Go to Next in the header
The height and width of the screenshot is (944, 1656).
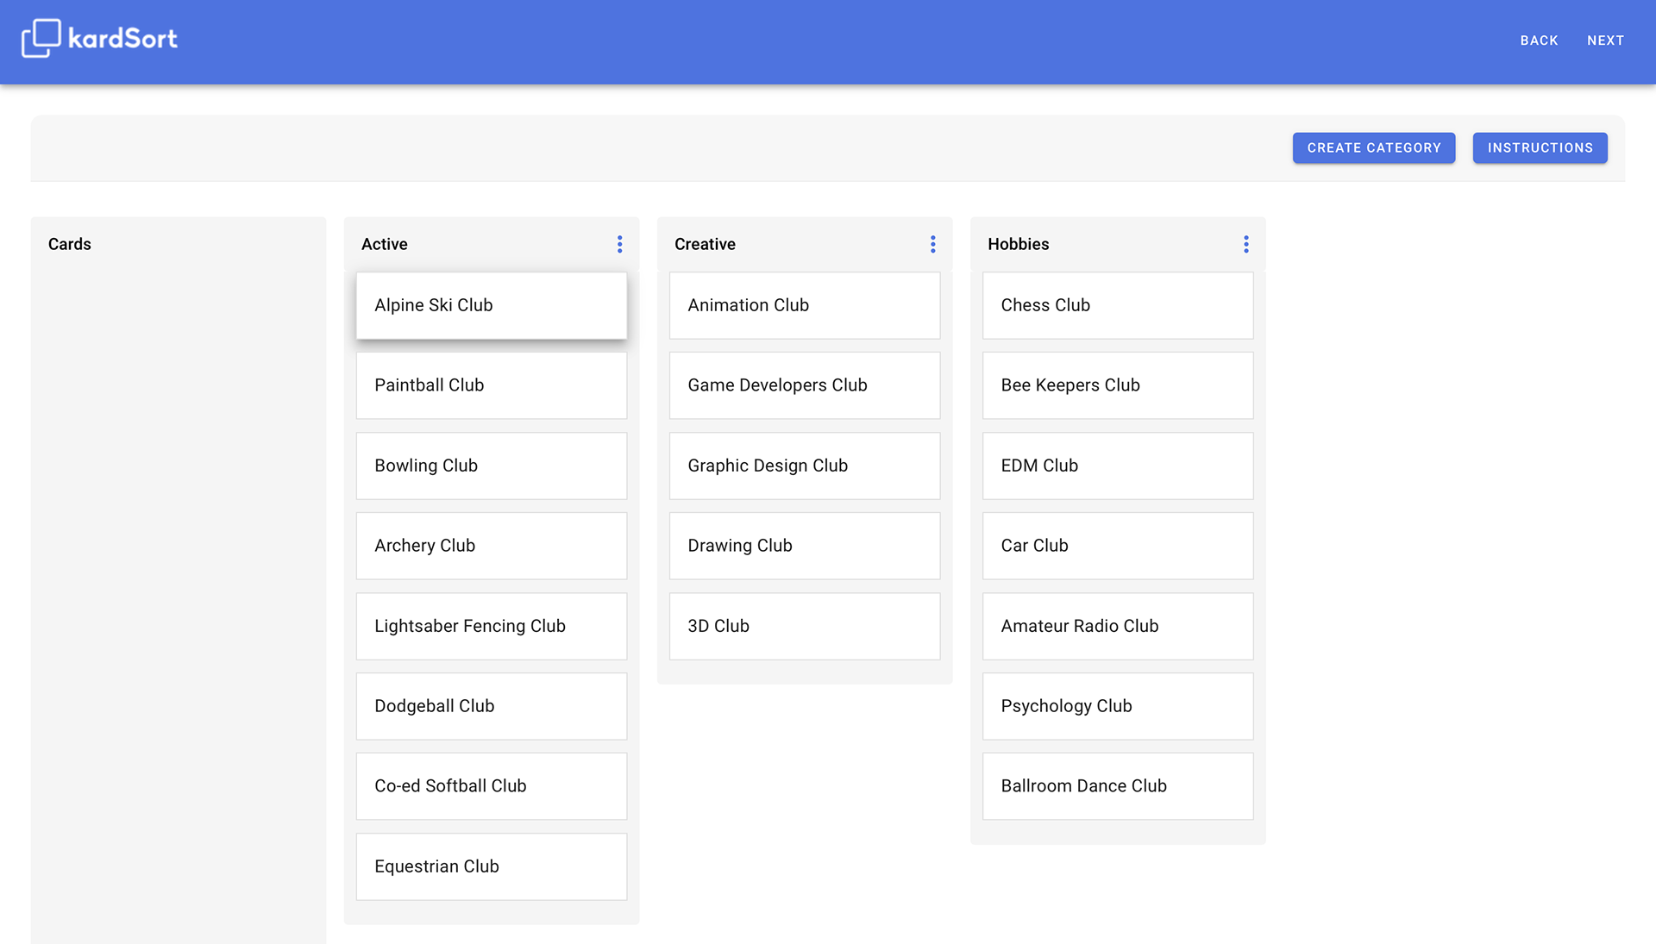click(1605, 41)
